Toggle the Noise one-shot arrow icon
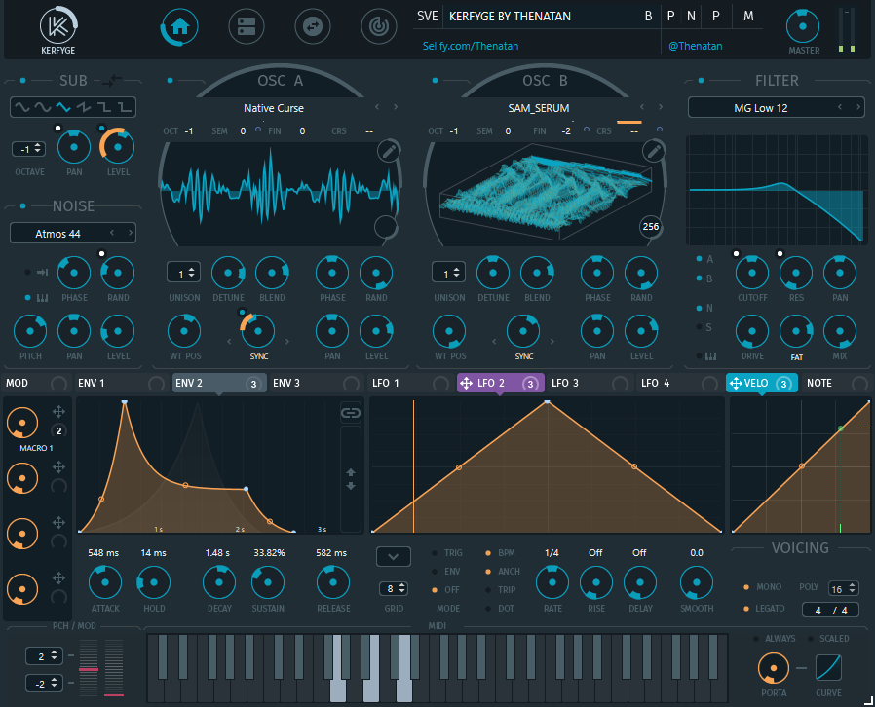The image size is (875, 707). [43, 272]
